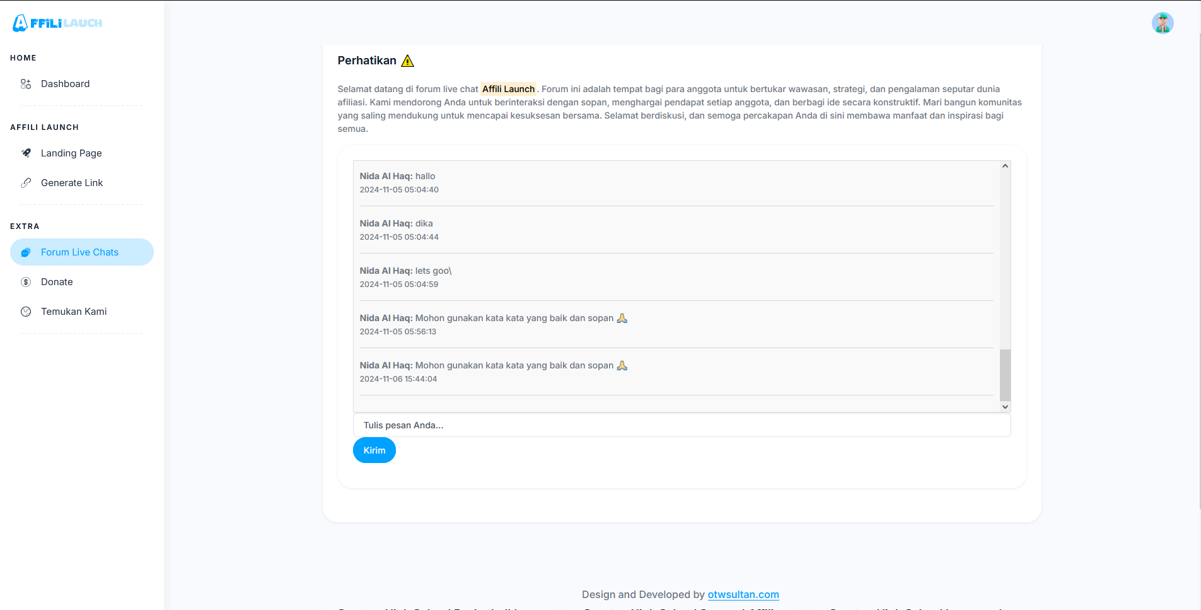Click the chat box scrollbar thumb
Viewport: 1201px width, 610px height.
pyautogui.click(x=1005, y=375)
